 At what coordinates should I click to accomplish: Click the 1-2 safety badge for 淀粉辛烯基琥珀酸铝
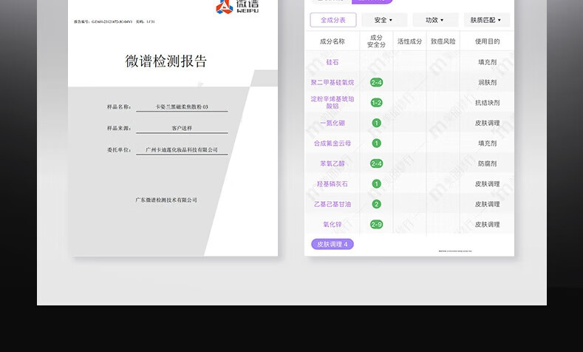click(377, 103)
